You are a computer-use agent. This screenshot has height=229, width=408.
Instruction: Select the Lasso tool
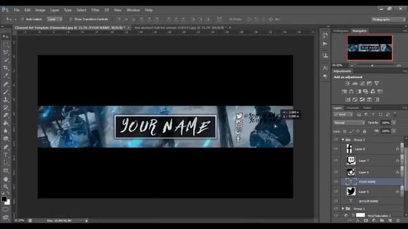tap(6, 52)
